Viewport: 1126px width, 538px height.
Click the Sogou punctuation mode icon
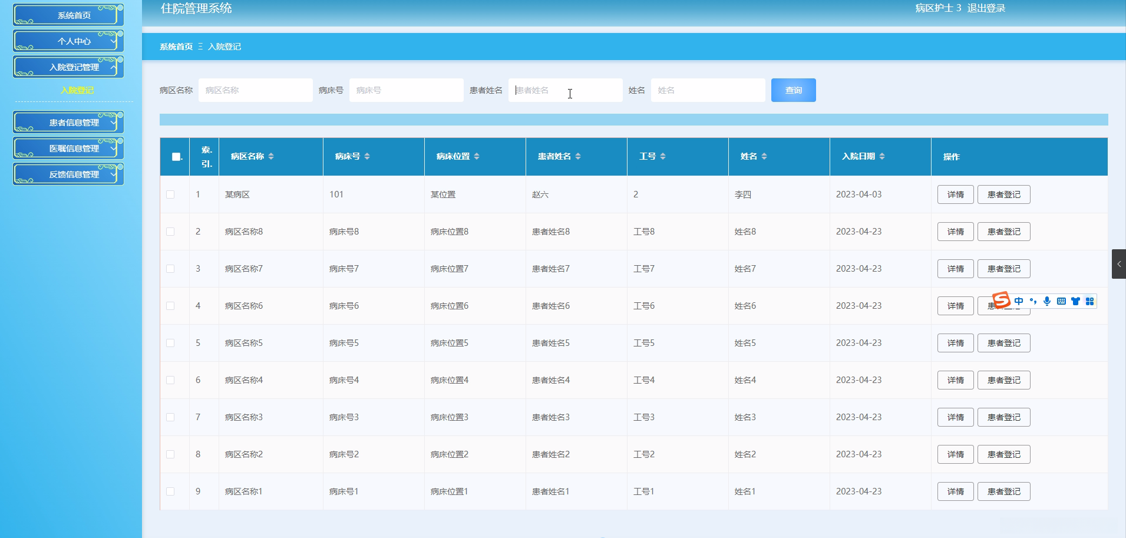point(1033,301)
